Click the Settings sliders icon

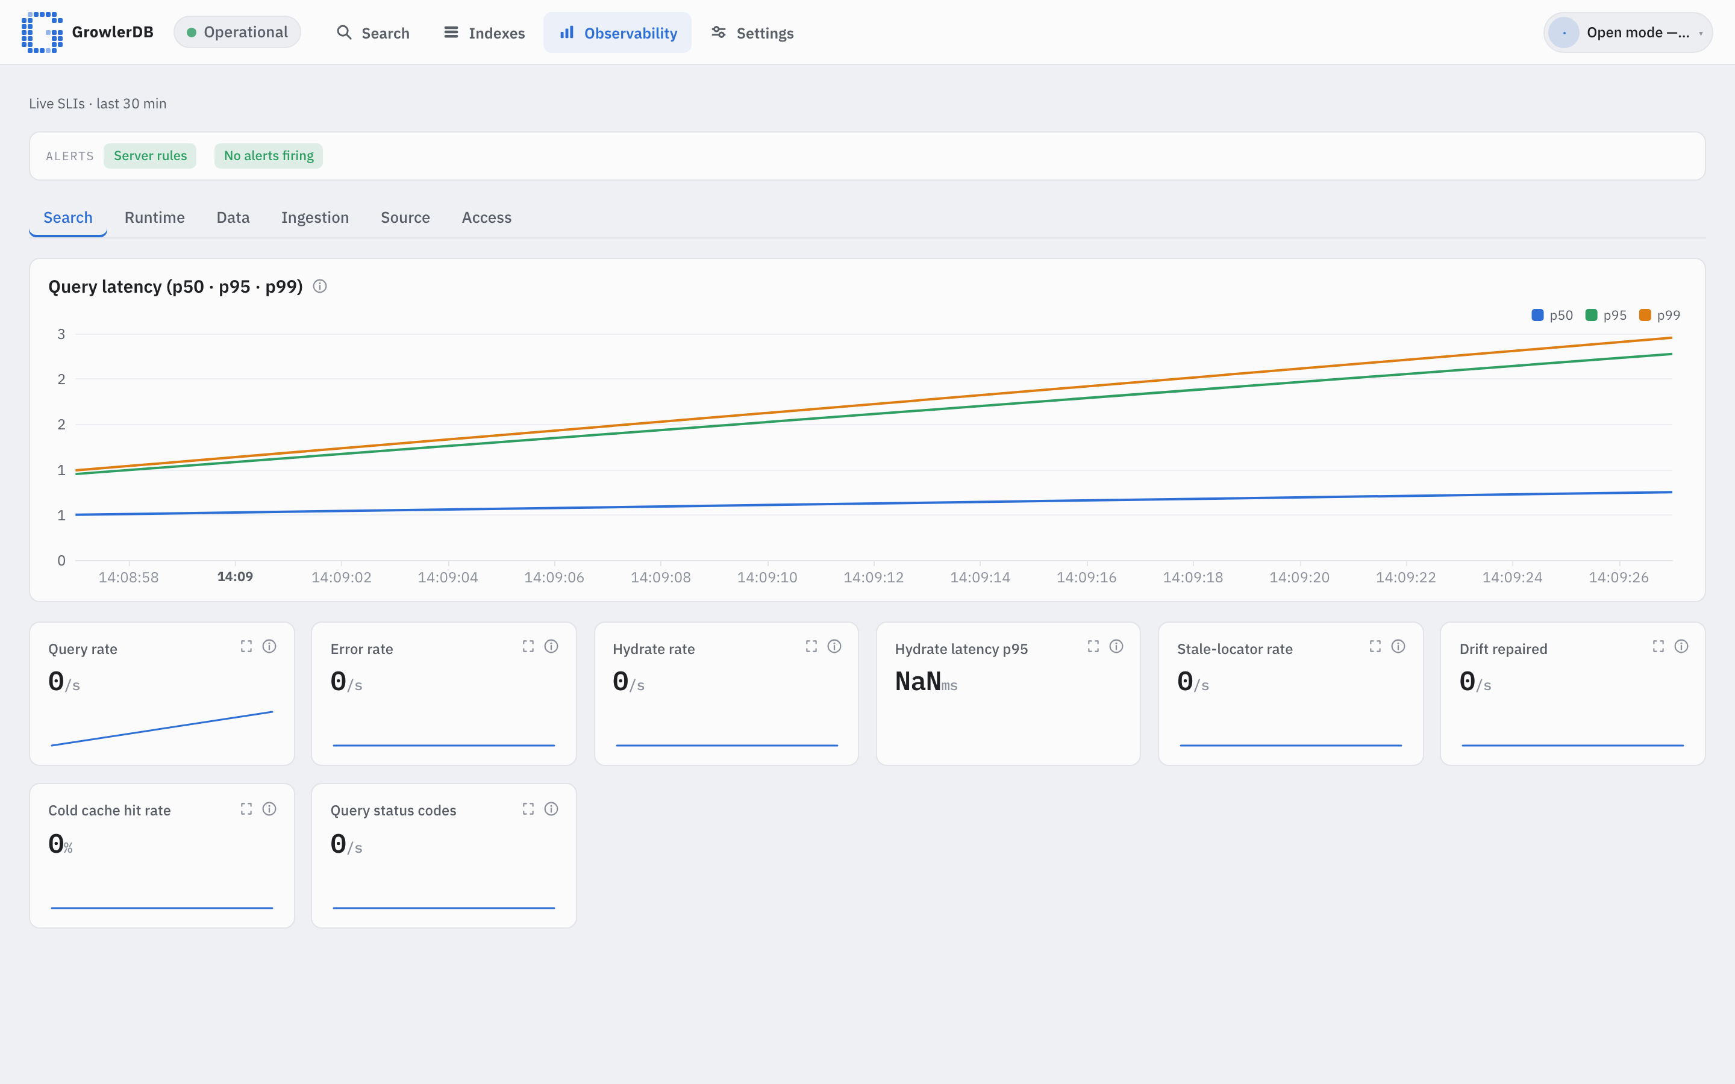click(718, 33)
